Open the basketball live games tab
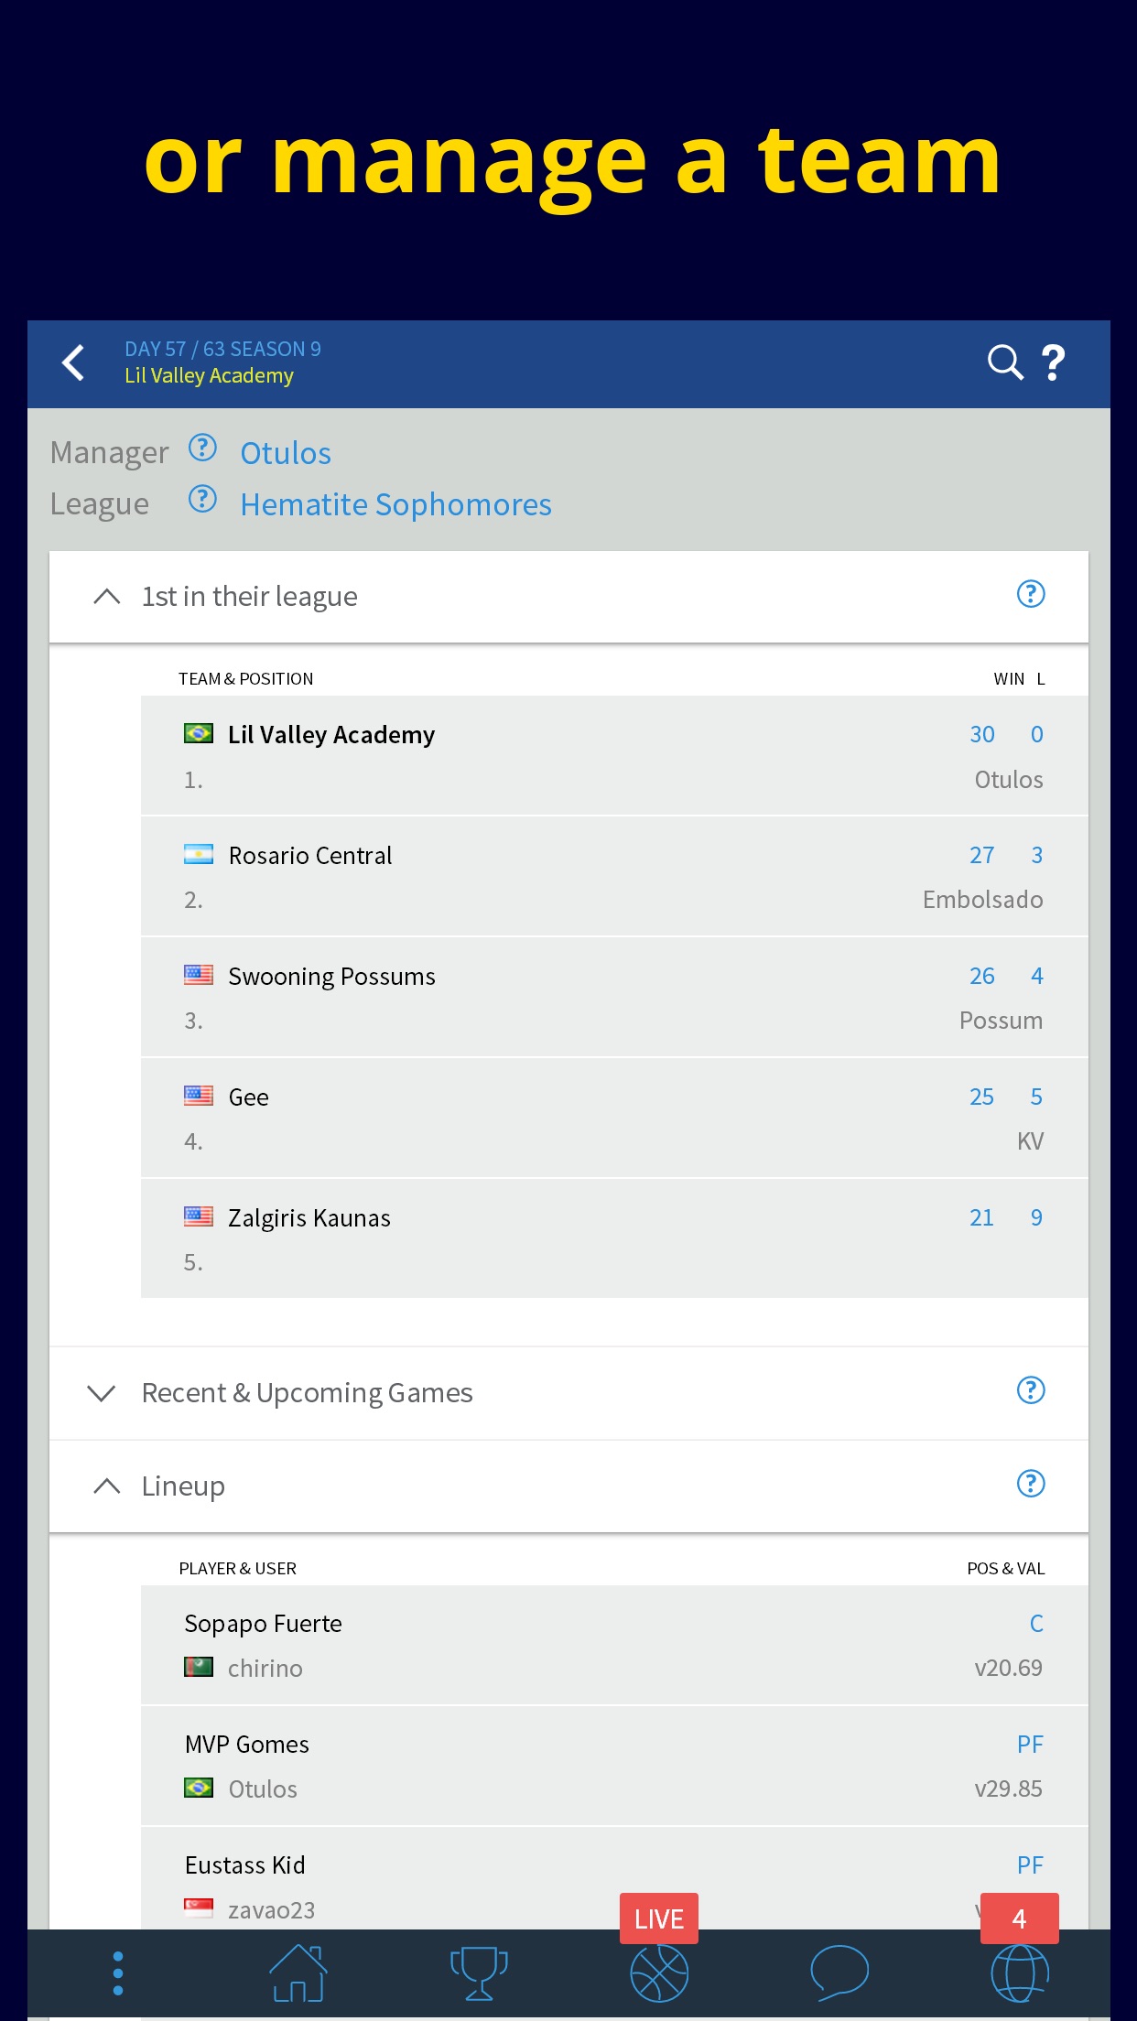1137x2021 pixels. point(659,1972)
